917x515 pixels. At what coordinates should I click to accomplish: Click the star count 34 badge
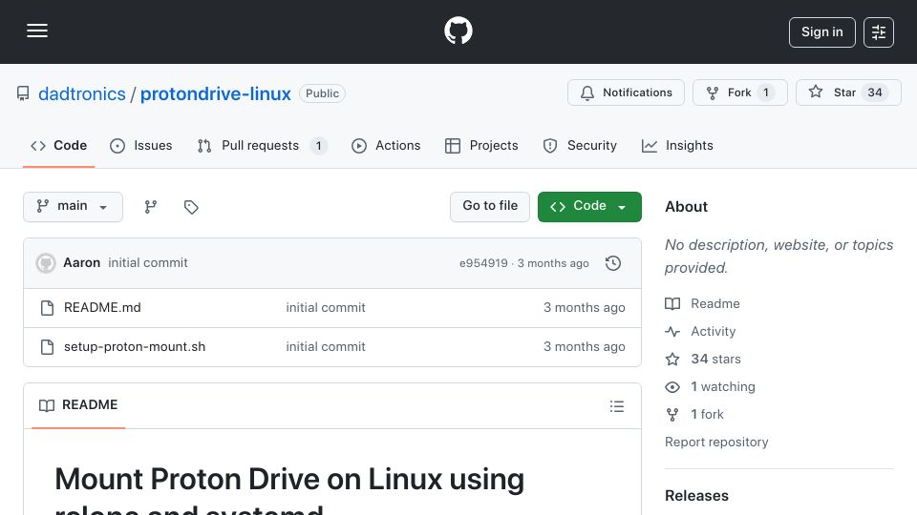pyautogui.click(x=875, y=93)
